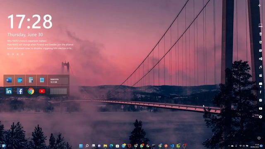This screenshot has width=265, height=149.
Task: Click the RAM usage meter tile
Action: pos(58,81)
